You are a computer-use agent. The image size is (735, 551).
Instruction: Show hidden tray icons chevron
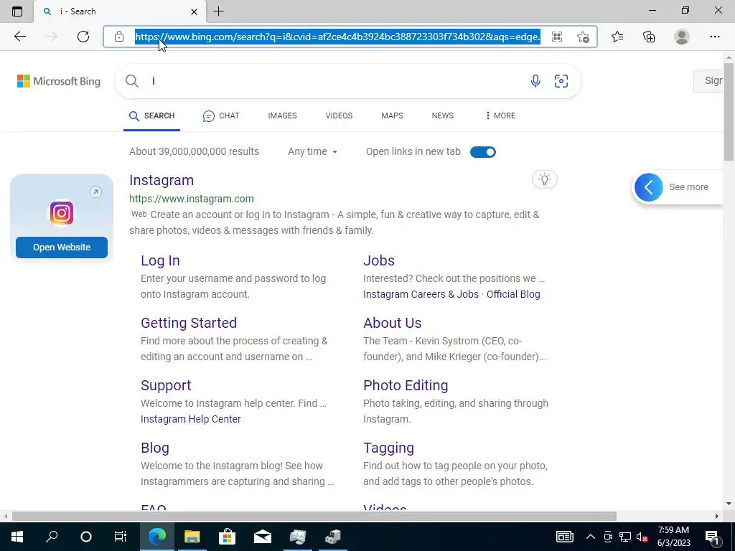pyautogui.click(x=590, y=537)
